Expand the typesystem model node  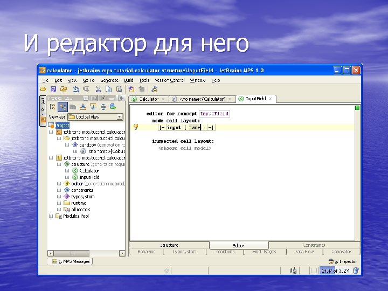click(x=59, y=197)
